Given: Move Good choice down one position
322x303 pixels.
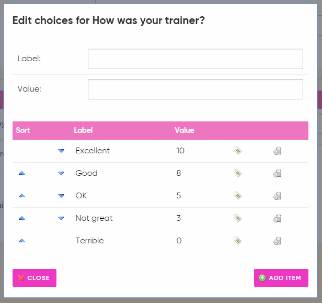Looking at the screenshot, I should (61, 173).
